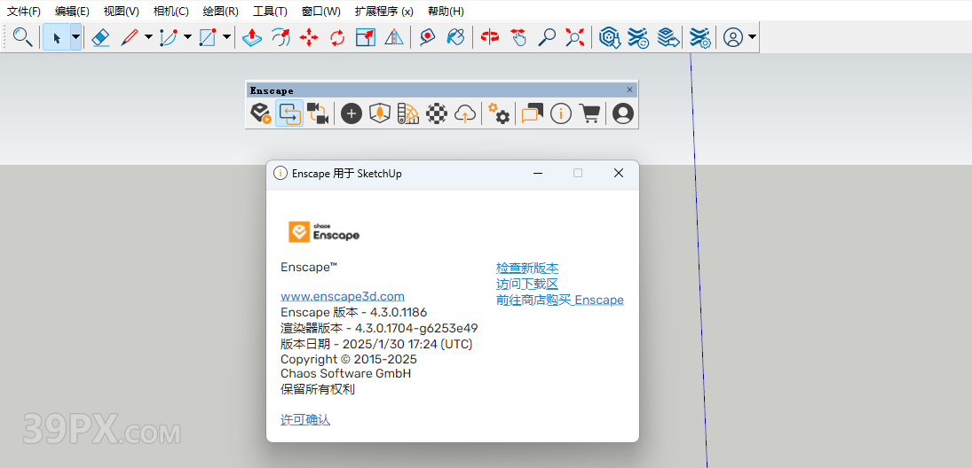Click the Enscape cloud Upload icon
This screenshot has height=468, width=972.
tap(465, 113)
